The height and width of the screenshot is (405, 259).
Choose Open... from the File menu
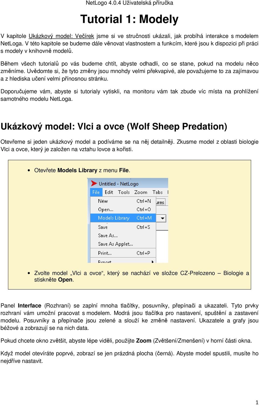pyautogui.click(x=123, y=209)
